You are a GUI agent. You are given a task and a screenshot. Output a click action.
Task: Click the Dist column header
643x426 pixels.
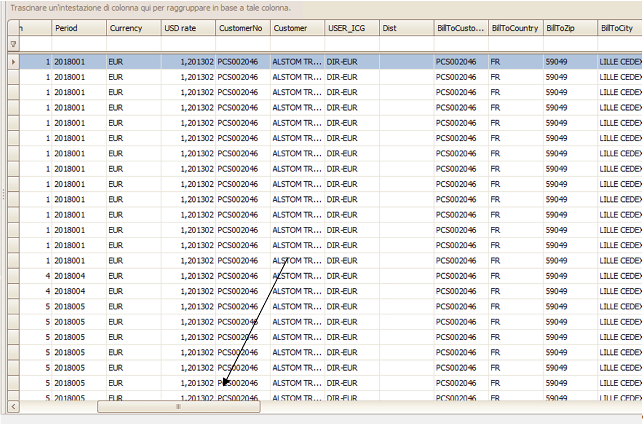pos(406,28)
